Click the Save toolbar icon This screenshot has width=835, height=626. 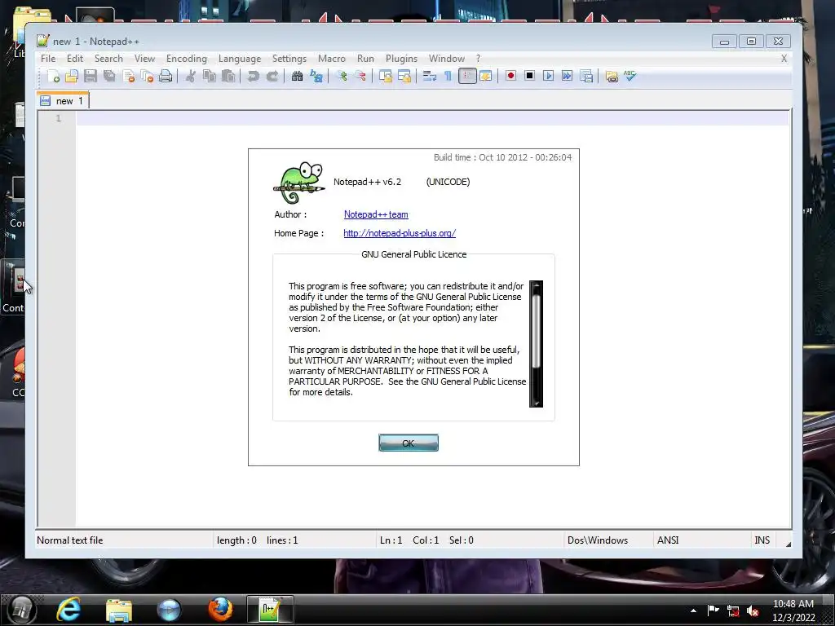coord(91,76)
